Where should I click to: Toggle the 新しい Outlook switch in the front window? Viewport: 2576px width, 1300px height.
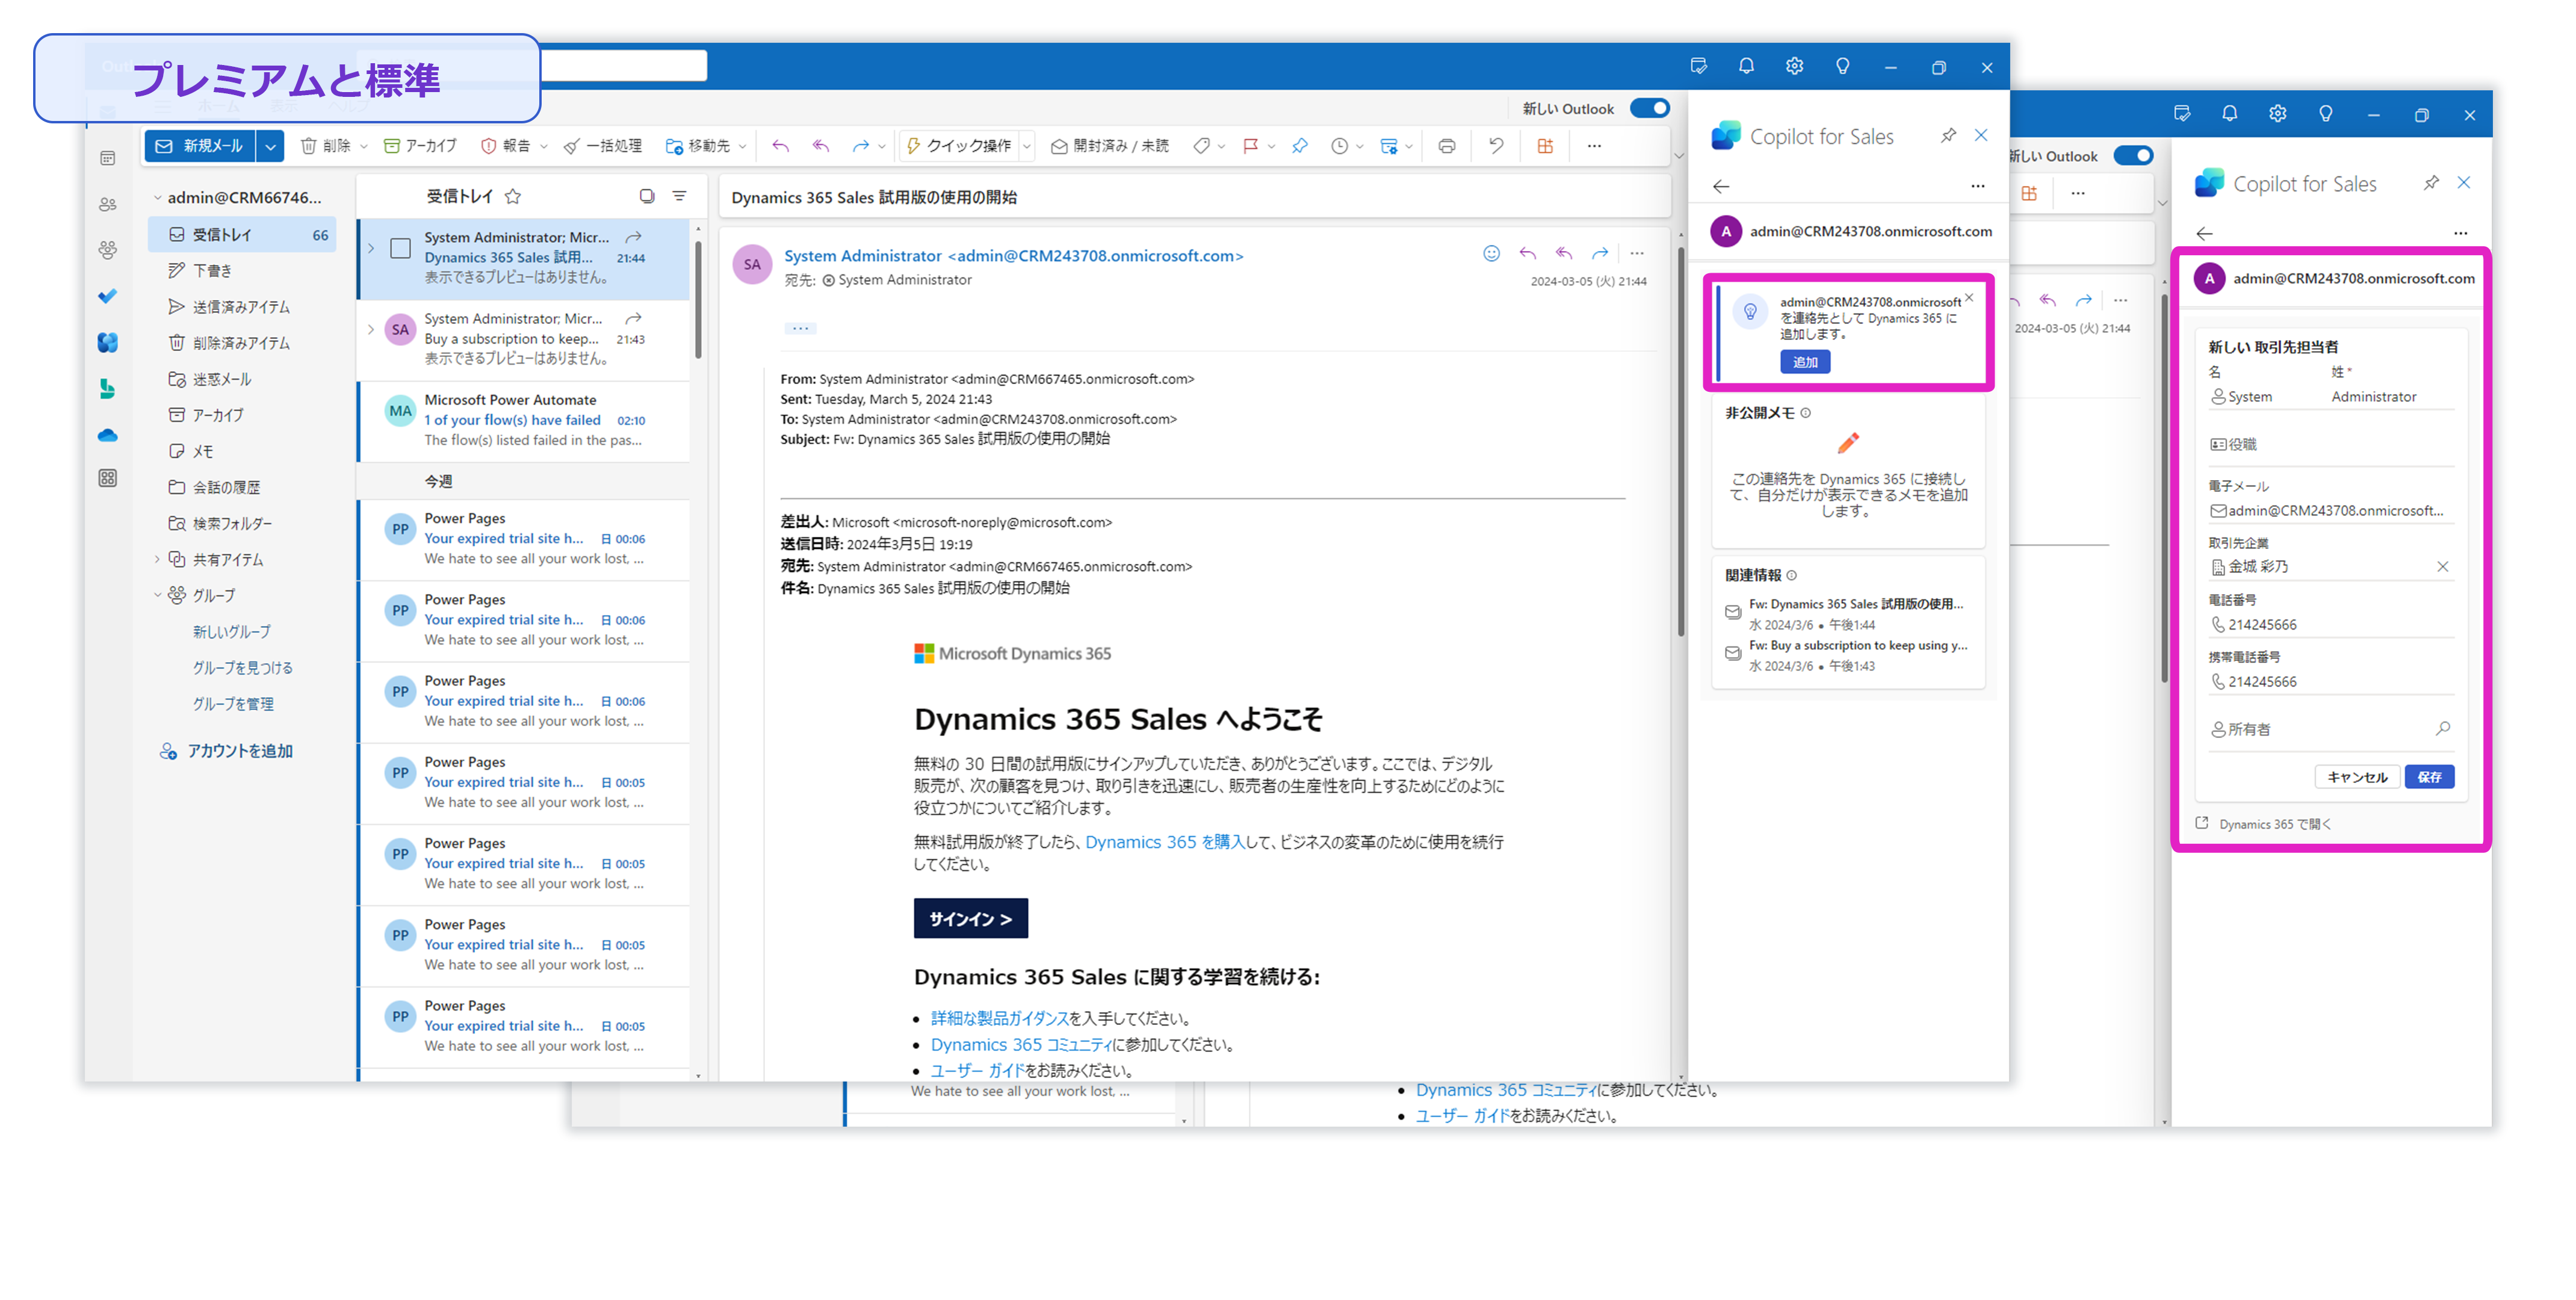(x=1650, y=108)
